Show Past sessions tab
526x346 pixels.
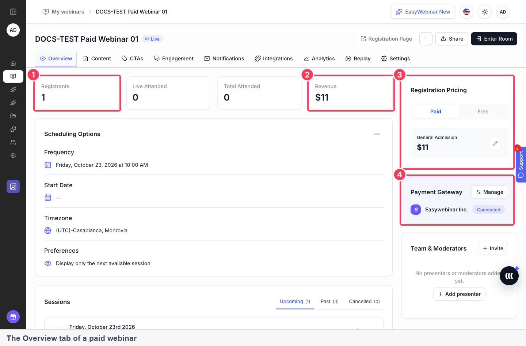329,301
